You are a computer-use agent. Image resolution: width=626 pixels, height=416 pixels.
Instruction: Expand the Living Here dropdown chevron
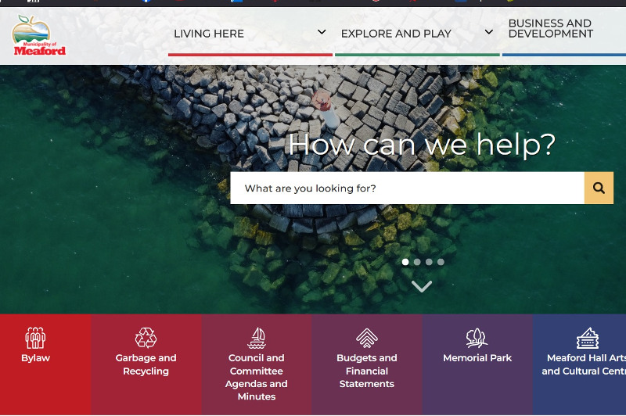[x=322, y=32]
